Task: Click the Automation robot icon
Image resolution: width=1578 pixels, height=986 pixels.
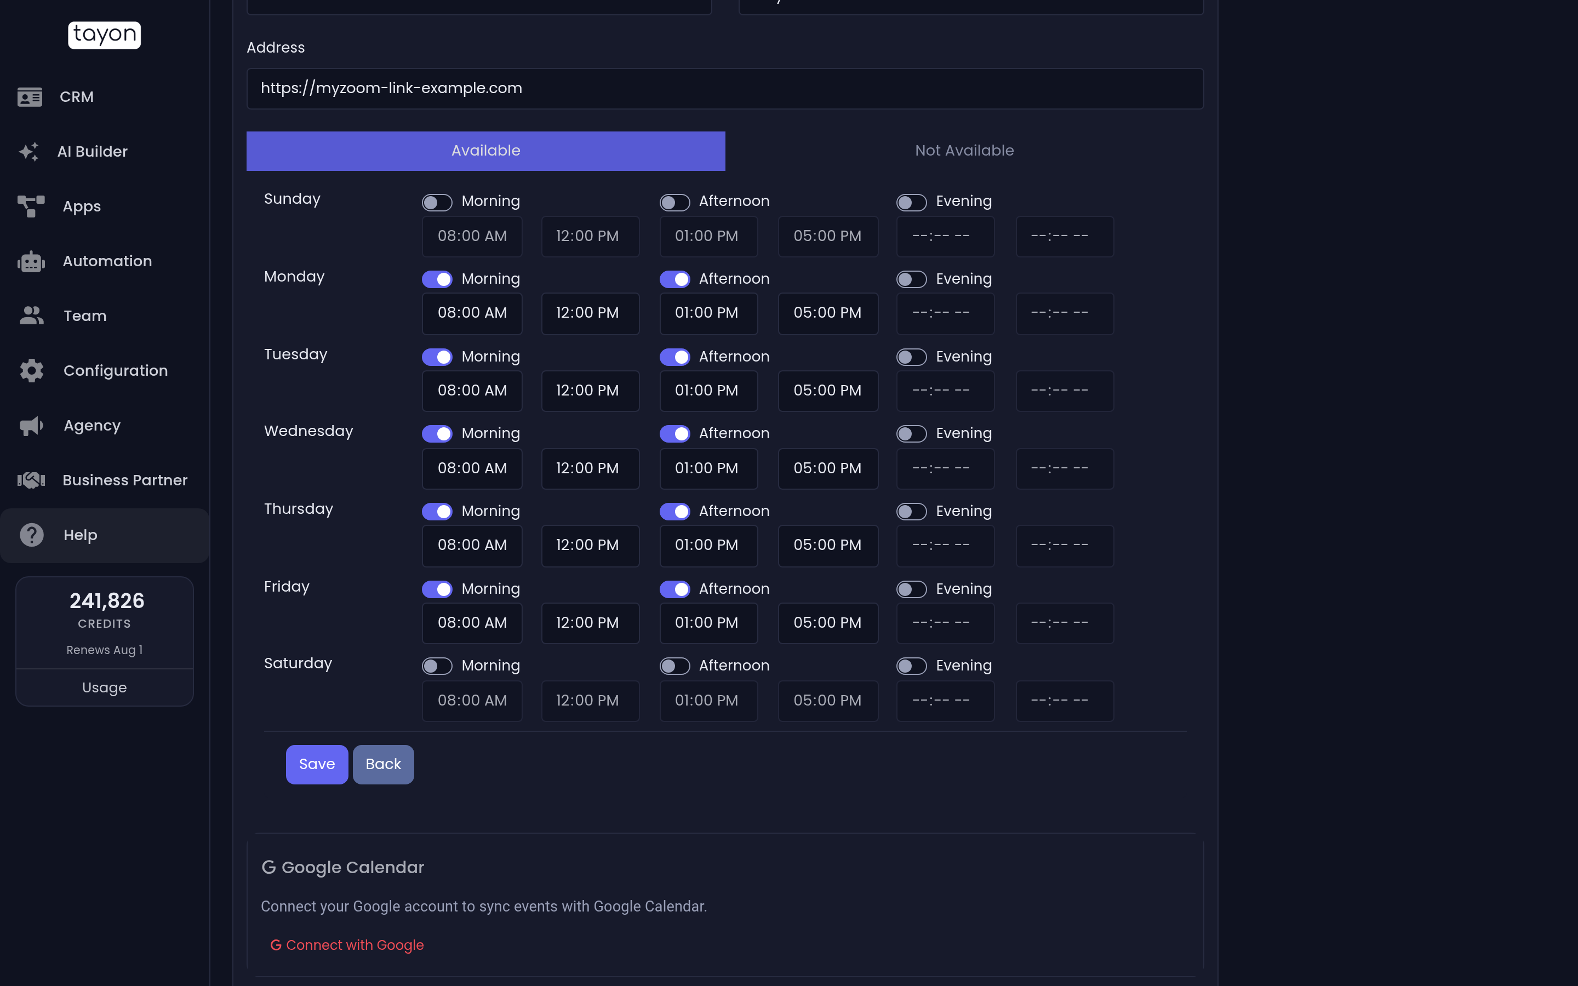Action: [31, 261]
